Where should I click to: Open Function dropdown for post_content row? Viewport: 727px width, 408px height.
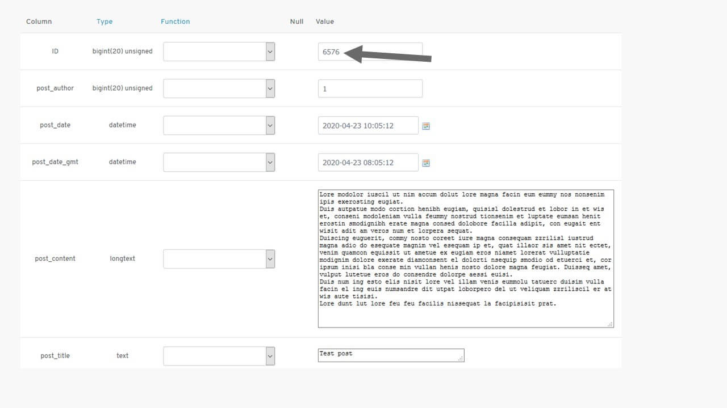pyautogui.click(x=219, y=259)
